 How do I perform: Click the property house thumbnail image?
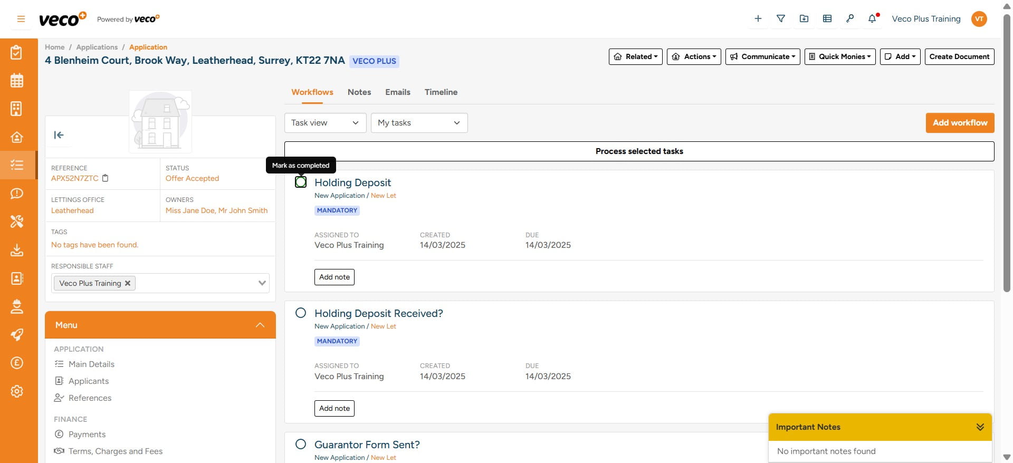coord(160,122)
